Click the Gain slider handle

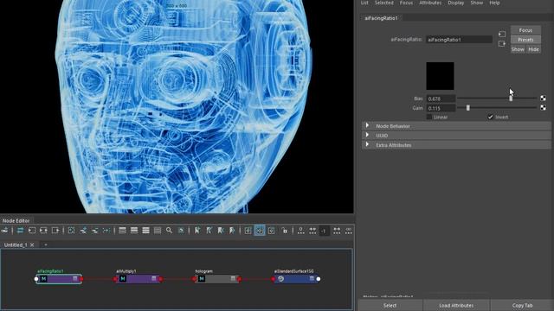pyautogui.click(x=468, y=108)
